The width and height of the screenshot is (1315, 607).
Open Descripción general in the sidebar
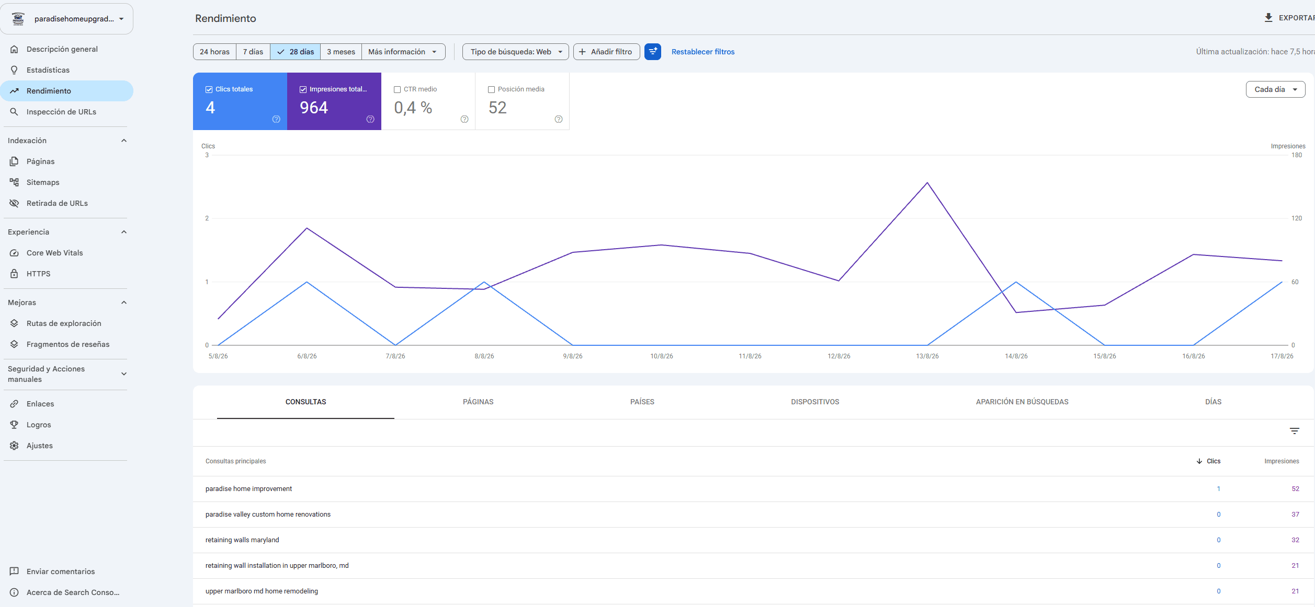[x=67, y=49]
